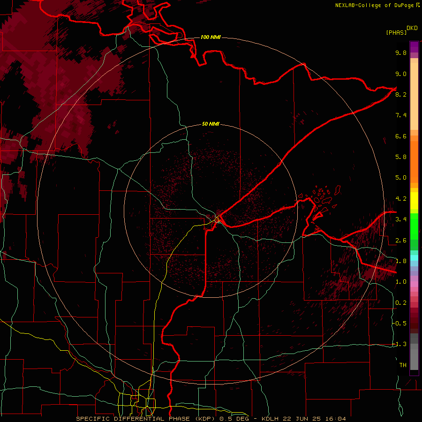Click the 7.4 scale value

401,115
